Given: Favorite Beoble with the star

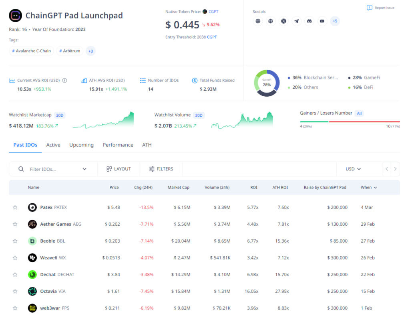Looking at the screenshot, I should click(15, 241).
